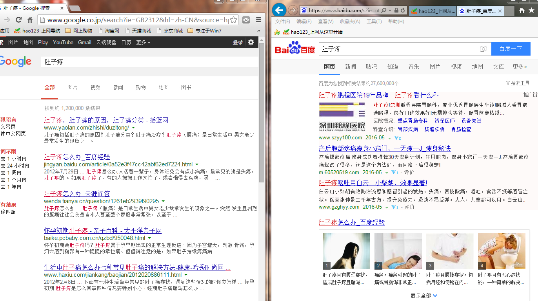Bookmark page with star icon in Chrome
This screenshot has height=301, width=538.
click(x=233, y=20)
